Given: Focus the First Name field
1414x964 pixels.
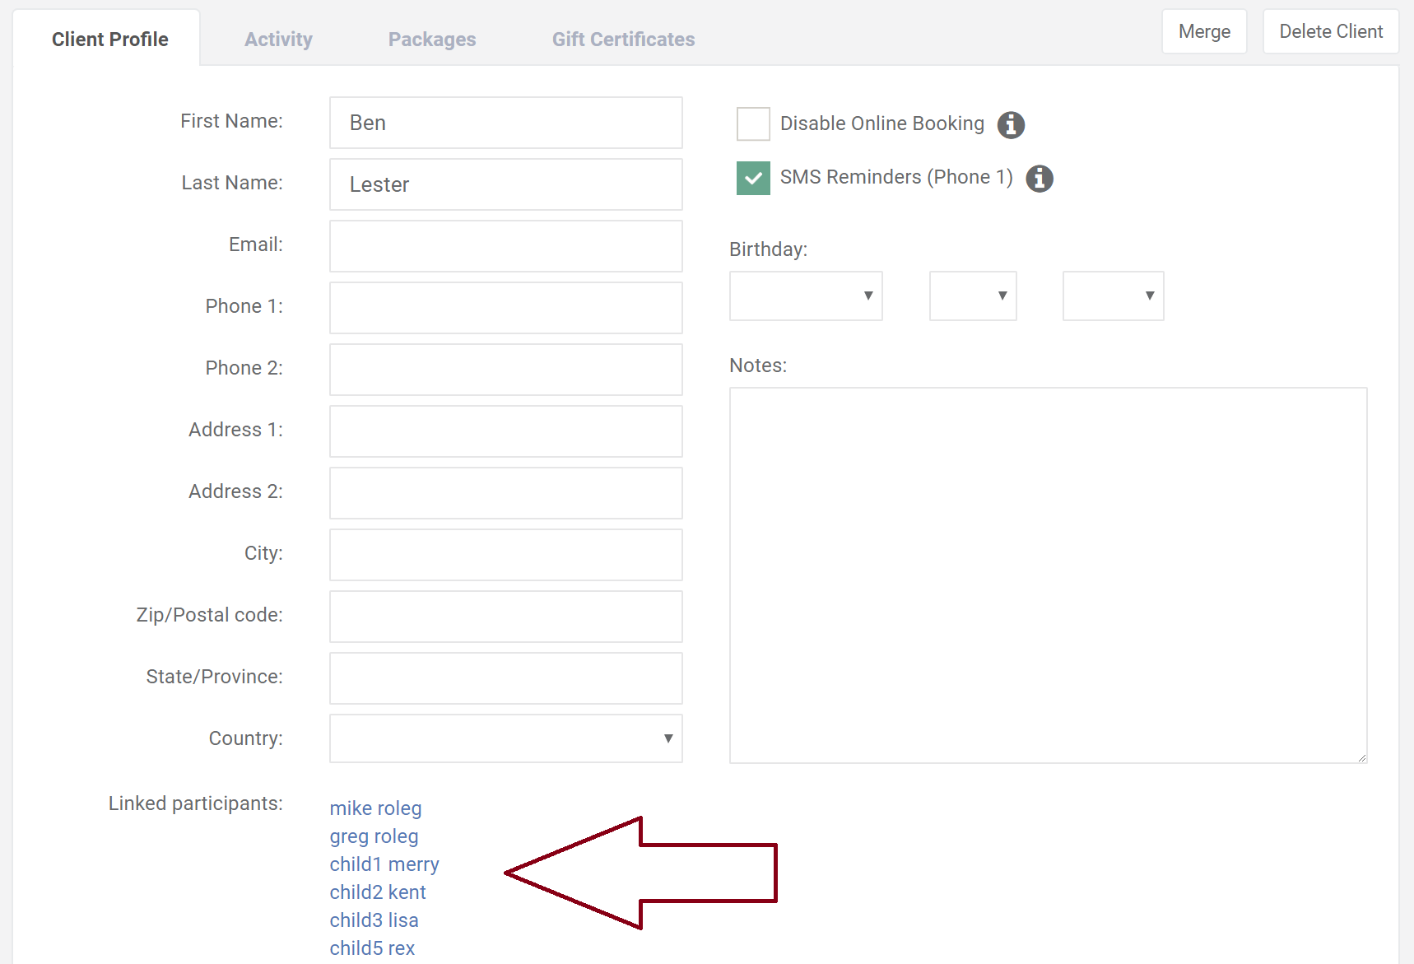Looking at the screenshot, I should click(x=506, y=123).
